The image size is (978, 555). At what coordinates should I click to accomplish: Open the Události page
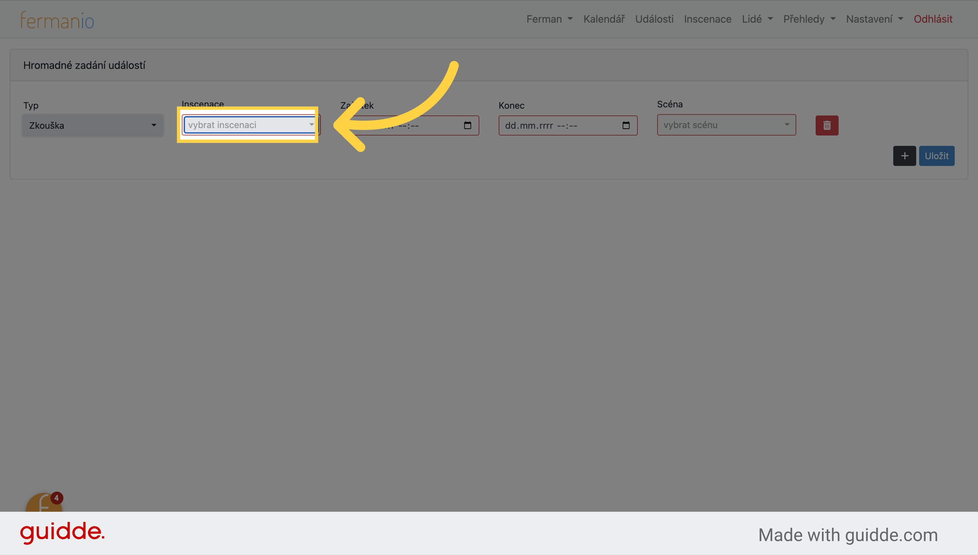[654, 19]
